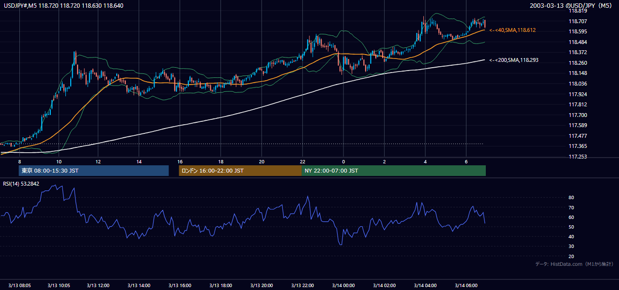Click the 3/13 14:00 time label

[139, 286]
